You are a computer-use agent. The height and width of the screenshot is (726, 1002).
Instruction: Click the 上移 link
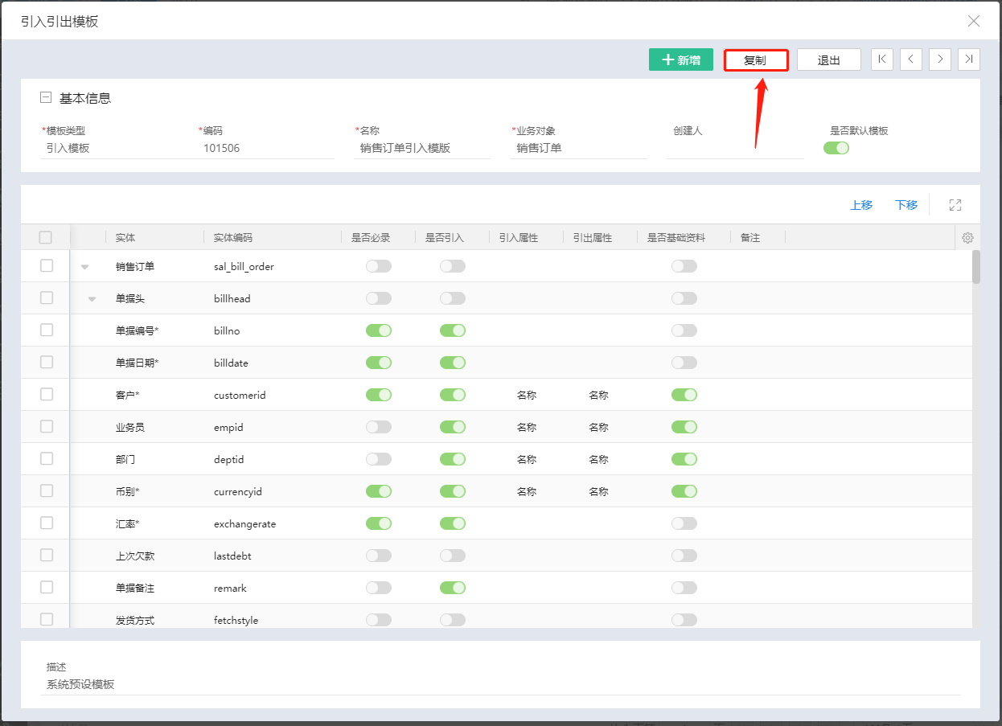(861, 205)
